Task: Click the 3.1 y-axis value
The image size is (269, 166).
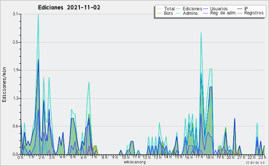Action: click(15, 14)
